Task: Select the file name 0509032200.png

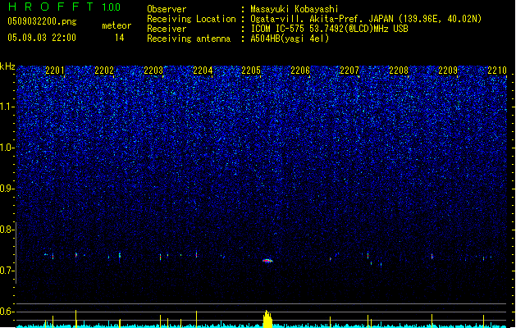Action: (x=42, y=22)
